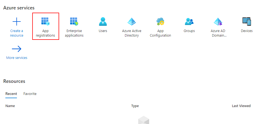Click the Azure services heading
This screenshot has height=124, width=258.
(x=19, y=8)
